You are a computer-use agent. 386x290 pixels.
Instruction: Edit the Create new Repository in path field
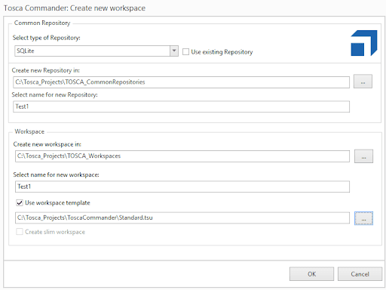point(181,82)
